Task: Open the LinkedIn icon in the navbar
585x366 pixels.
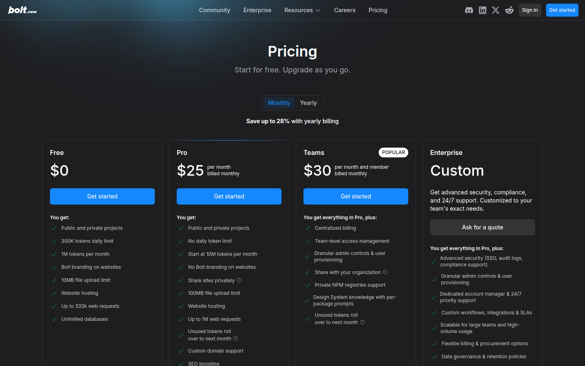Action: pyautogui.click(x=482, y=10)
